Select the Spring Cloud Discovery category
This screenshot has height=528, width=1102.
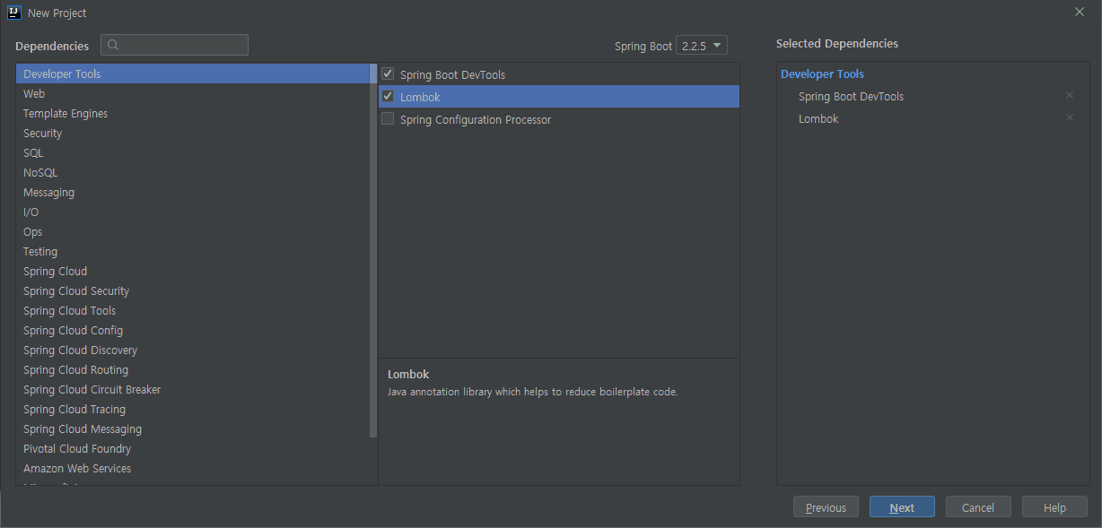pyautogui.click(x=193, y=350)
